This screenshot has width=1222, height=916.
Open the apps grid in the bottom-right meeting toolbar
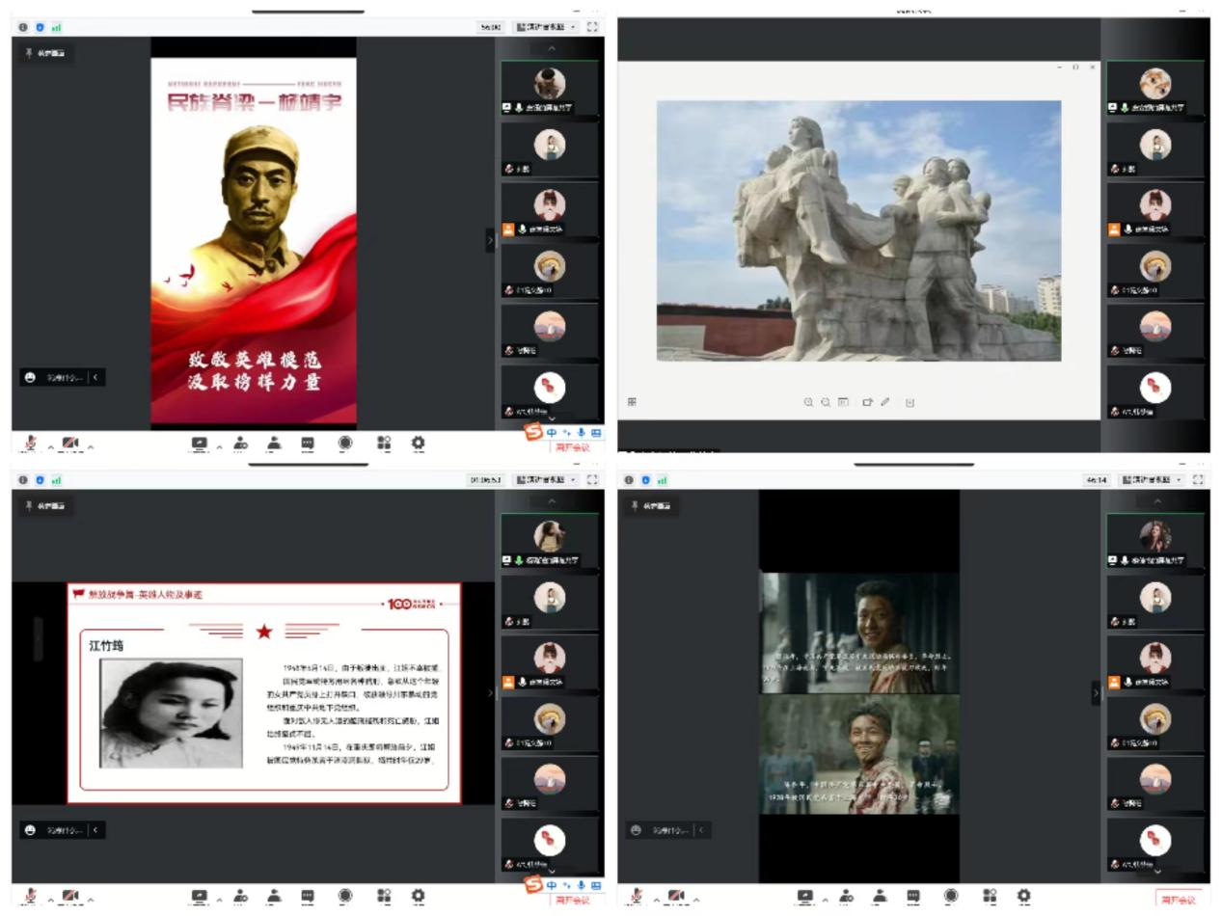pyautogui.click(x=990, y=897)
